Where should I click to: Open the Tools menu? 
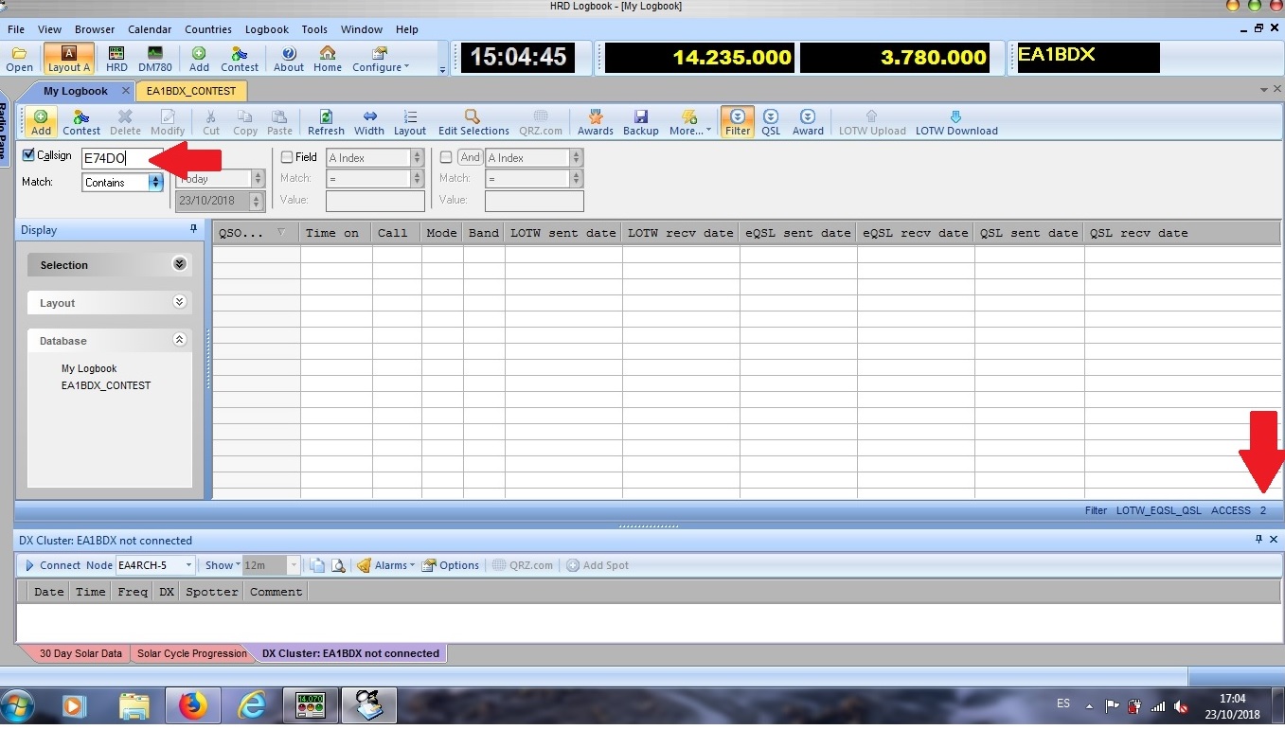tap(314, 29)
